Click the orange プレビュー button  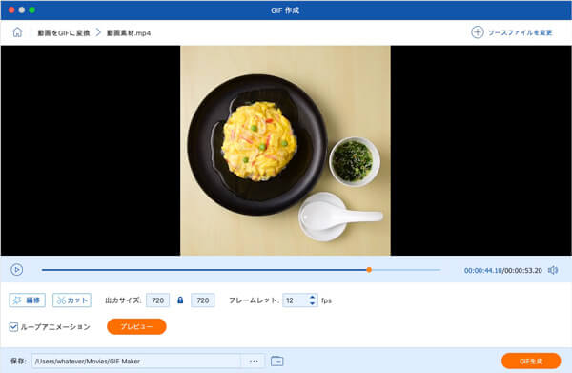[136, 326]
